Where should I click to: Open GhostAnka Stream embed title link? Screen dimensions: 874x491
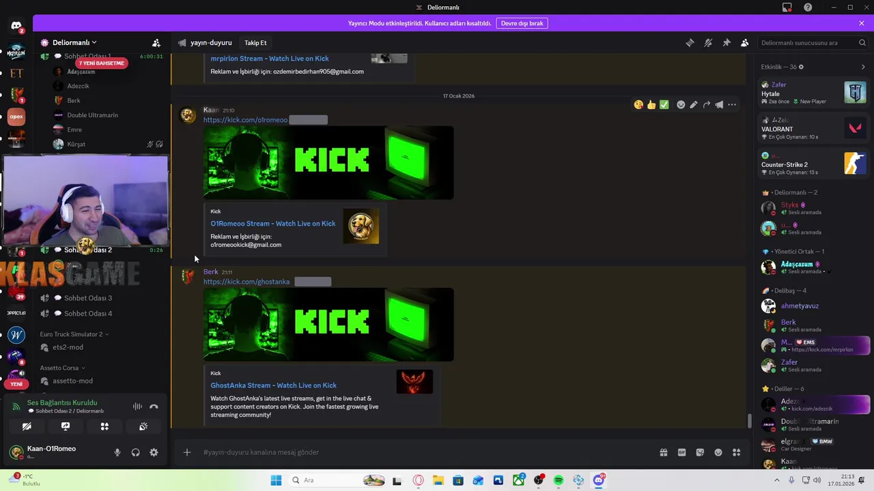(273, 385)
